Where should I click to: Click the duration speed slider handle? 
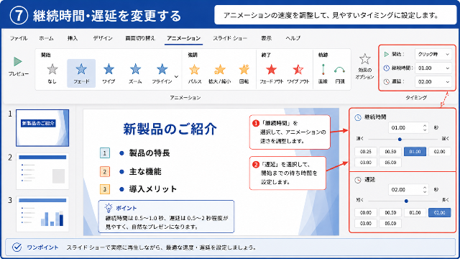click(x=400, y=139)
